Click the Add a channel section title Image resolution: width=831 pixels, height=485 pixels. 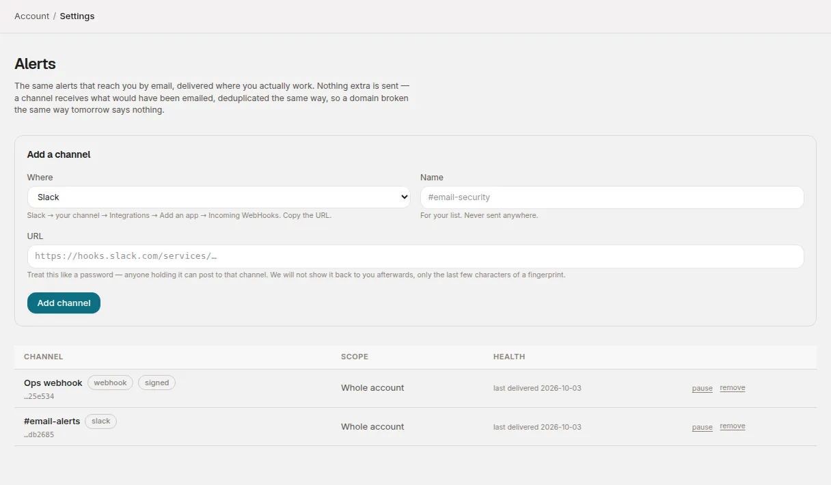tap(59, 154)
